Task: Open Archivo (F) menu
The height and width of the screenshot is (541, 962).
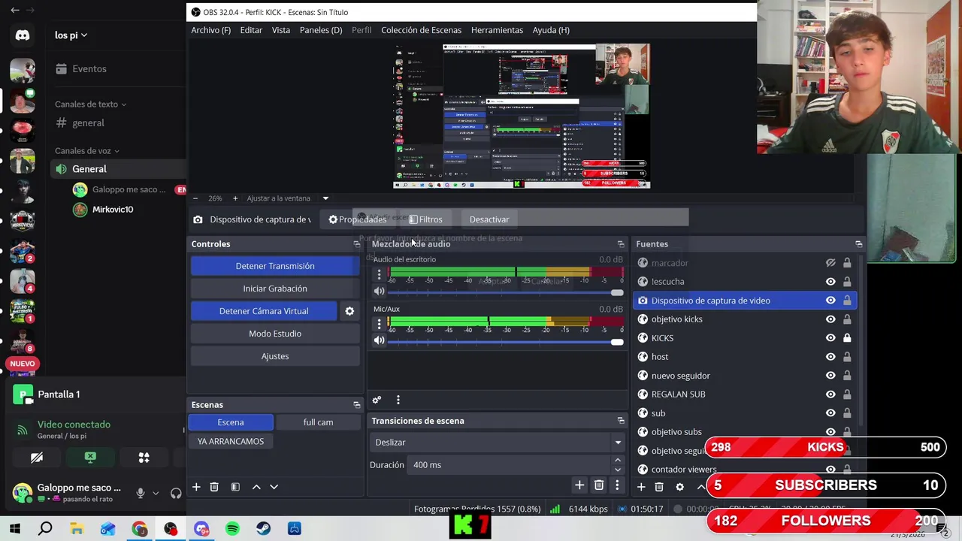Action: coord(210,30)
